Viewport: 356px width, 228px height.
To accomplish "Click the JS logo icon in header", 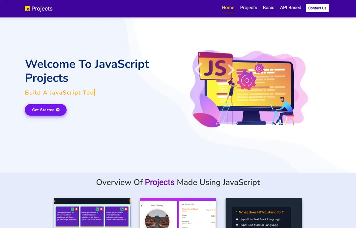I will (27, 8).
